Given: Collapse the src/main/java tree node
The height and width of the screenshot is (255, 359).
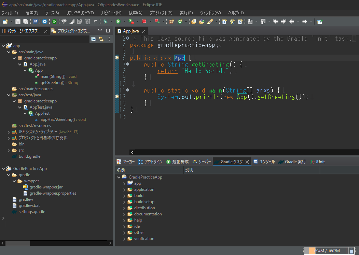Looking at the screenshot, I should pos(9,52).
